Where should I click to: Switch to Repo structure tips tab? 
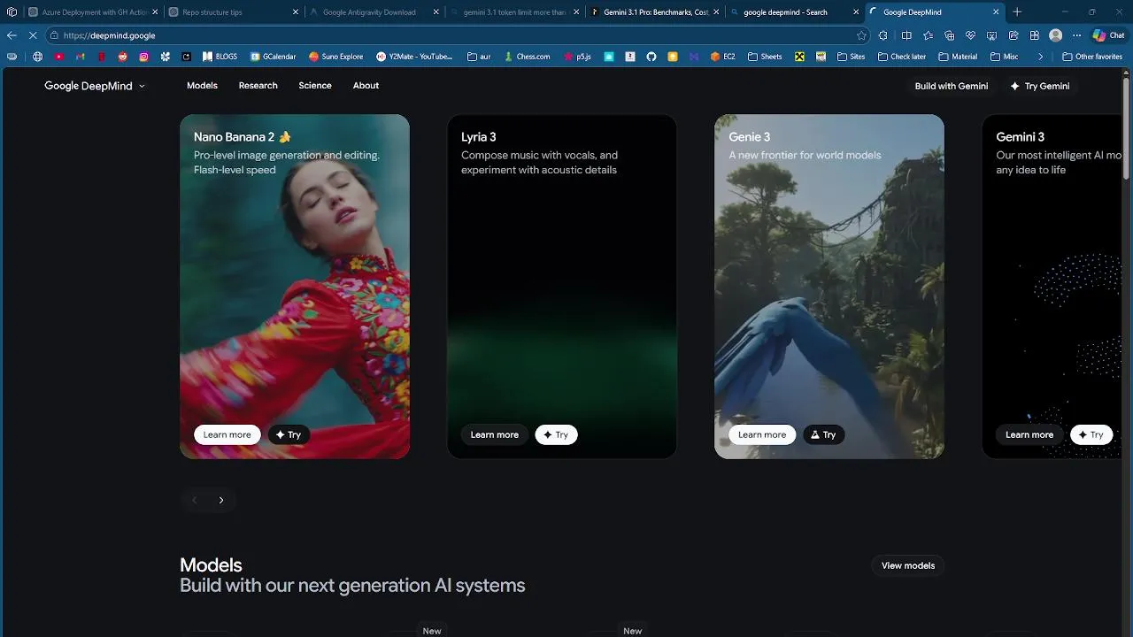tap(234, 12)
